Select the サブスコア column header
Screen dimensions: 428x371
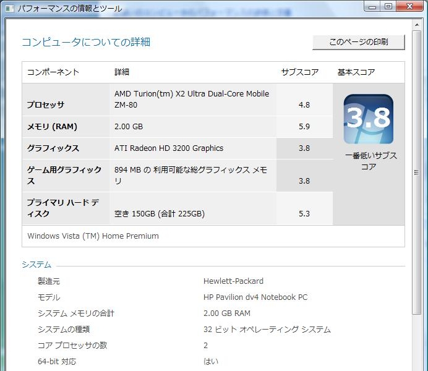point(300,72)
